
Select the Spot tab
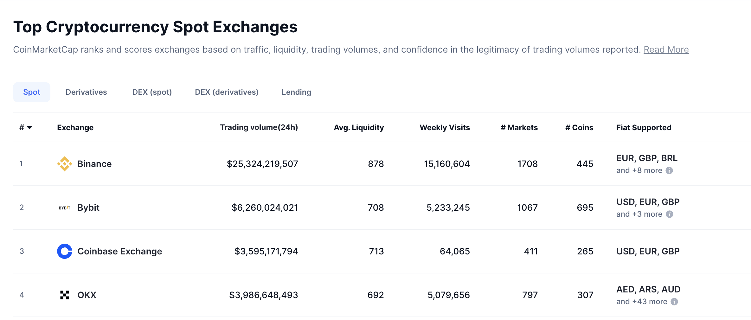[32, 92]
